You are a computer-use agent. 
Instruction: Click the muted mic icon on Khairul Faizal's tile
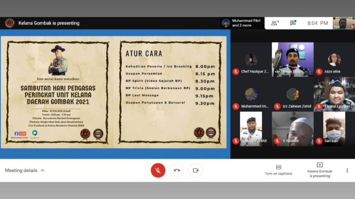[x=319, y=106]
